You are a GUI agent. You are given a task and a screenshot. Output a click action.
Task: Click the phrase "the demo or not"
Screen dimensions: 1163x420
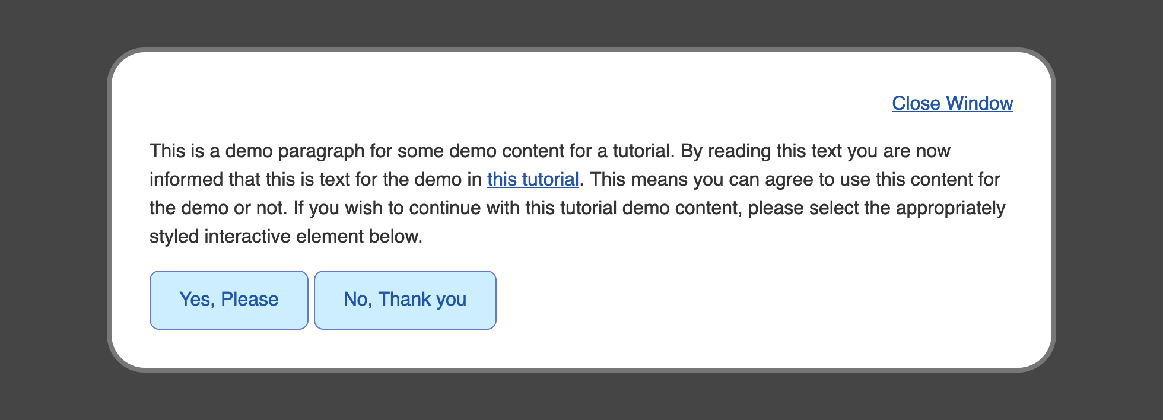pyautogui.click(x=217, y=208)
